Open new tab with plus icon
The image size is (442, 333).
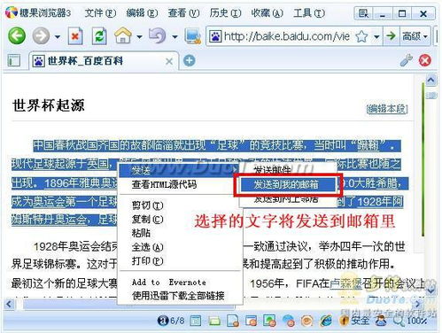coord(190,61)
